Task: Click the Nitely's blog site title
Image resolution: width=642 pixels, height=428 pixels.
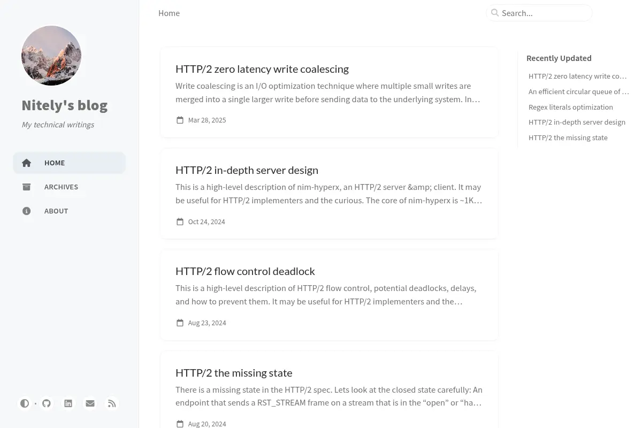Action: pos(65,105)
